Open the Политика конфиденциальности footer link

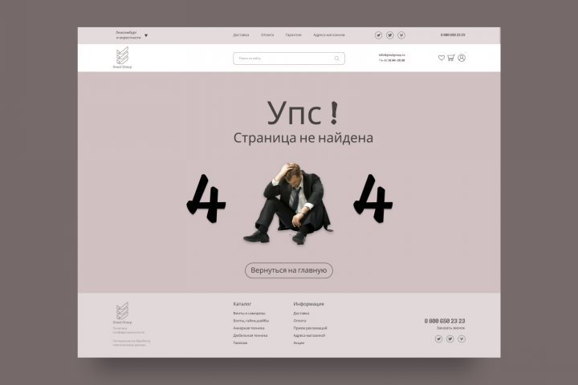(x=128, y=330)
